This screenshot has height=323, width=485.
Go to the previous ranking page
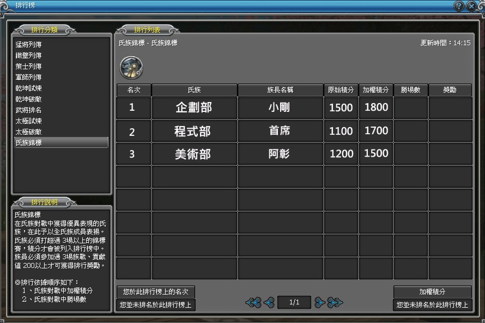click(269, 302)
